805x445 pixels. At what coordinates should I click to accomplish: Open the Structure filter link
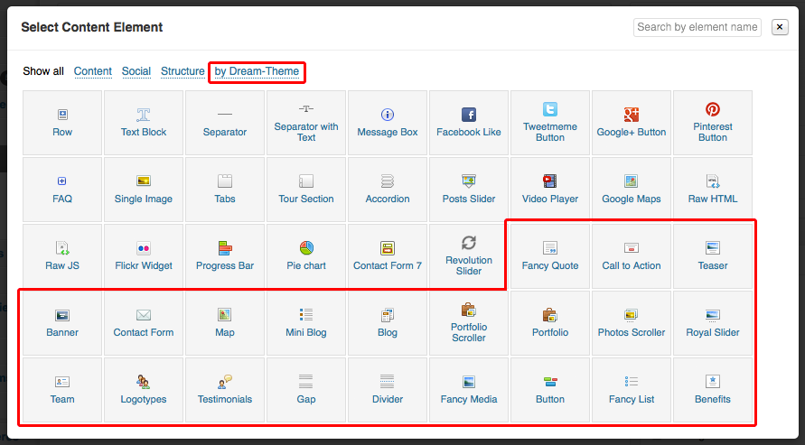[183, 71]
